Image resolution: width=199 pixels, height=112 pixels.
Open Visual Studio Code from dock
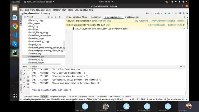click(x=15, y=35)
